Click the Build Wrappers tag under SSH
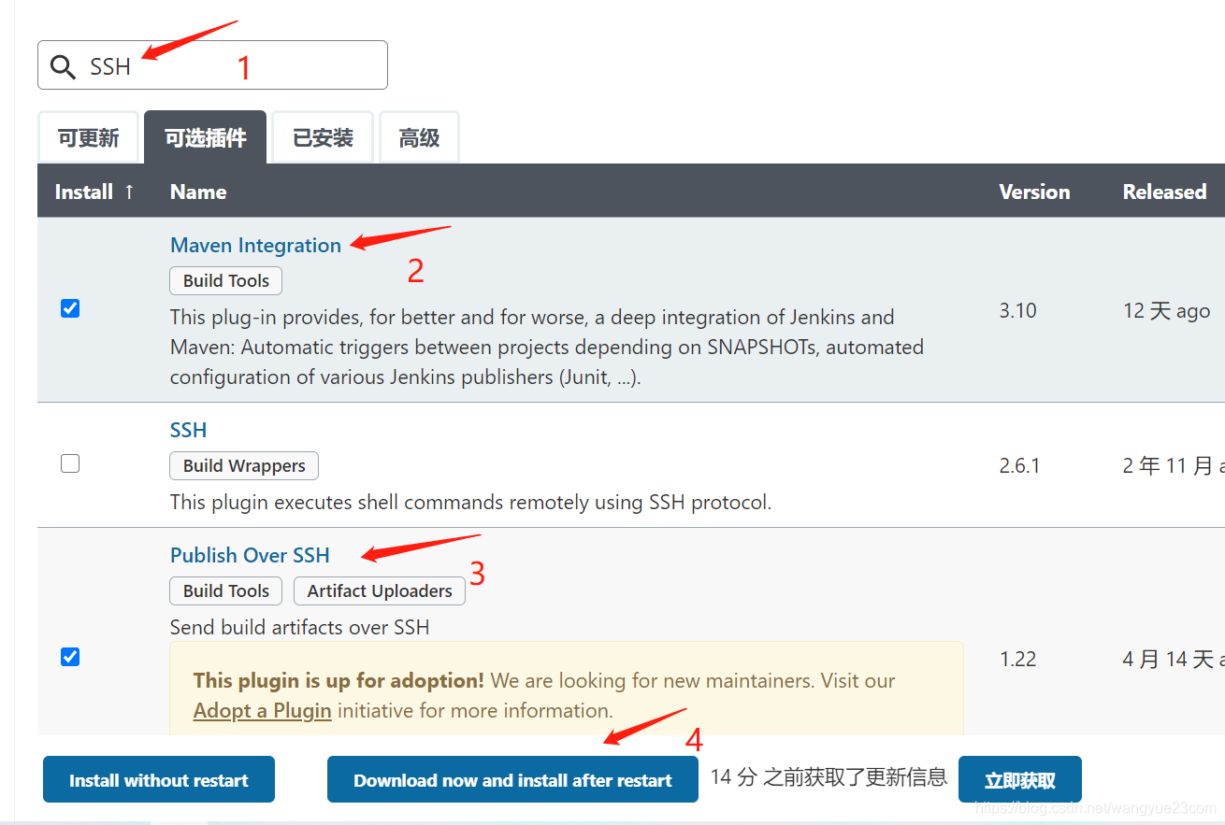This screenshot has width=1225, height=825. (244, 465)
